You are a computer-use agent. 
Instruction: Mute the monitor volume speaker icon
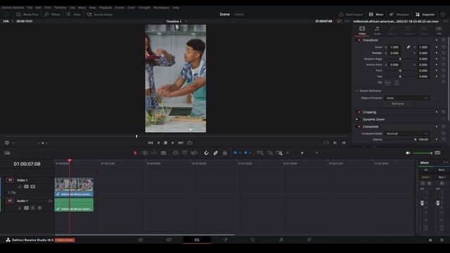click(408, 153)
